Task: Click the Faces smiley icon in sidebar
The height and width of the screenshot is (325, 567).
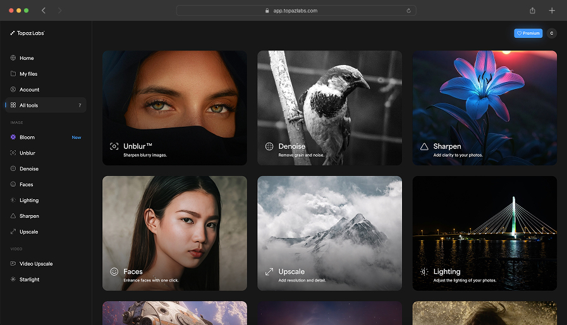Action: 13,184
